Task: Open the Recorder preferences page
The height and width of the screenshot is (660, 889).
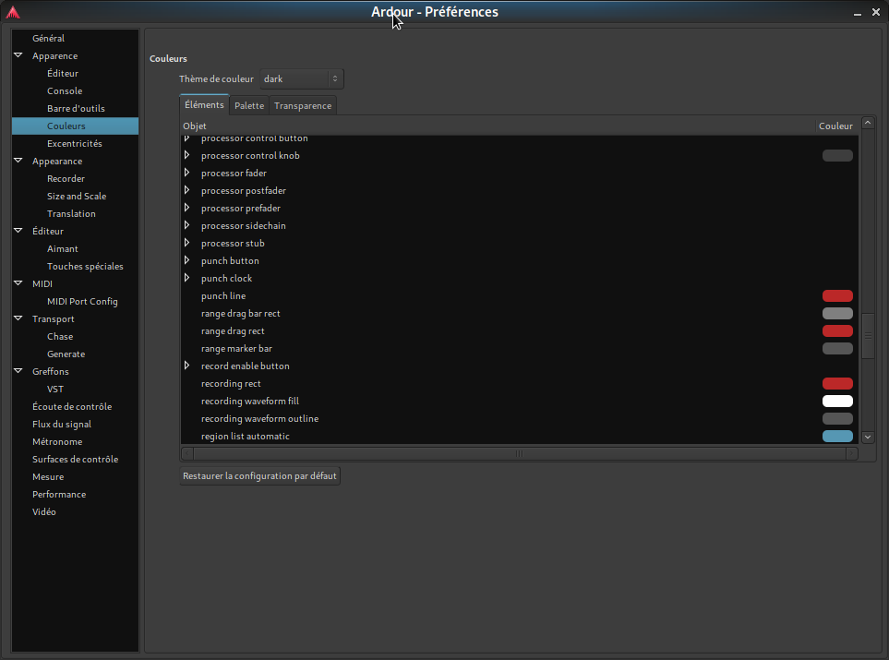Action: tap(66, 178)
